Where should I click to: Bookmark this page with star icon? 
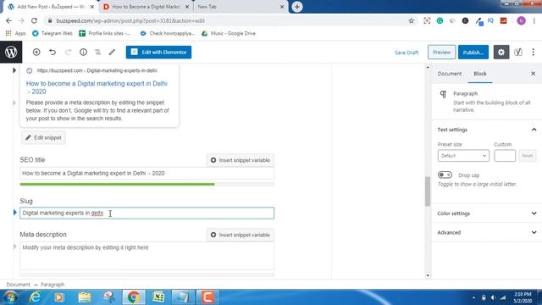(411, 20)
